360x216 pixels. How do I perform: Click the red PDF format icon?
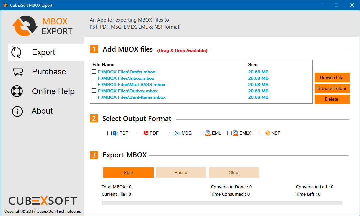(x=146, y=133)
